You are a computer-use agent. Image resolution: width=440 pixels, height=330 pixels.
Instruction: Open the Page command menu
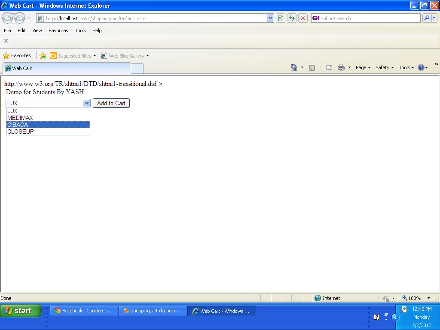(363, 67)
